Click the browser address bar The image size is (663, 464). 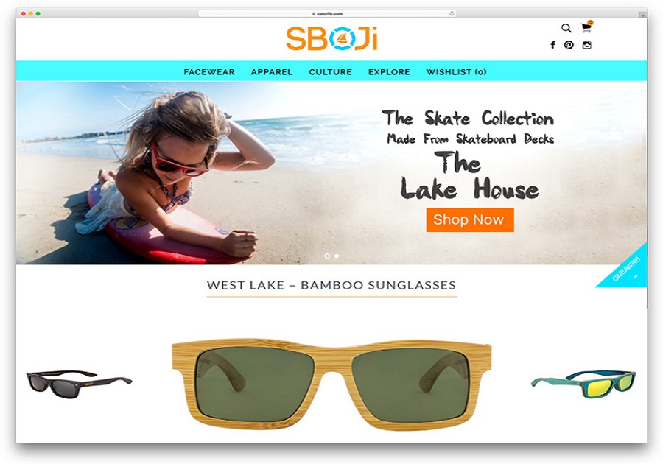click(327, 13)
